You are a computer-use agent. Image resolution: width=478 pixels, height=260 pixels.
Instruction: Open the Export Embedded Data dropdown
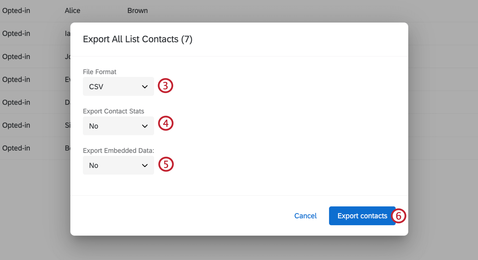click(118, 165)
